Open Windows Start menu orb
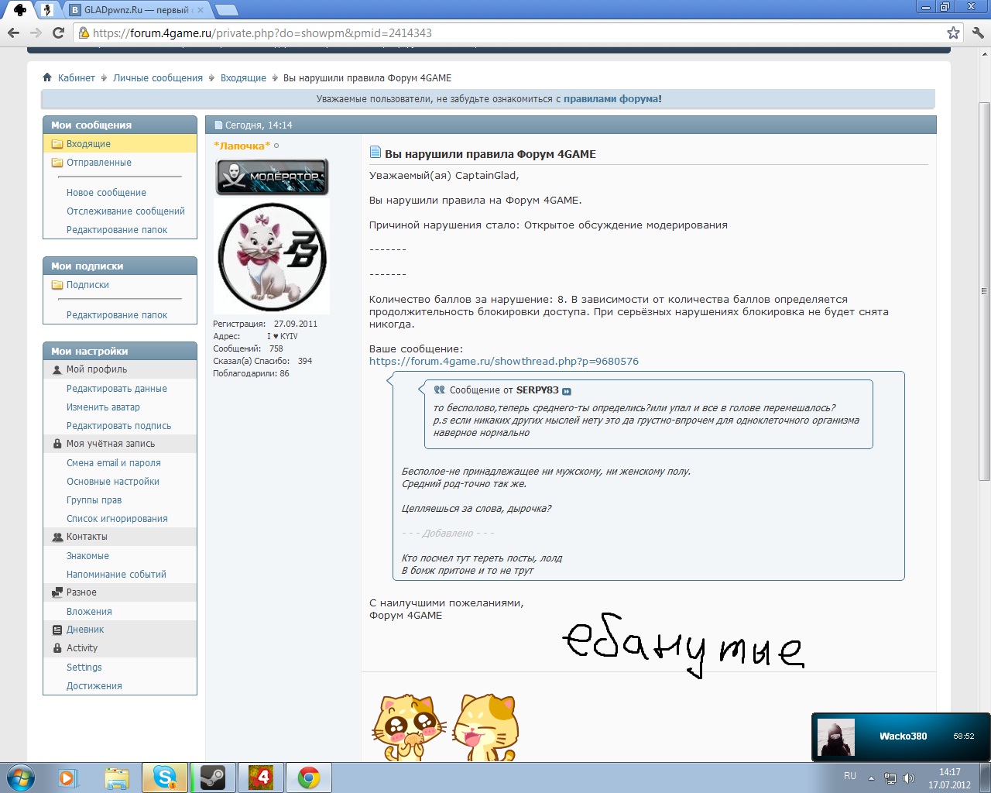991x793 pixels. 20,777
